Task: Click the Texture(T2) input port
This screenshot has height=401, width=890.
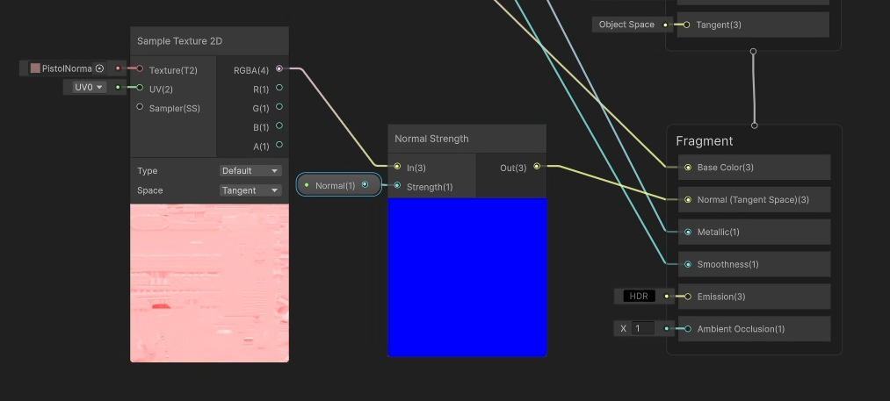Action: [140, 68]
